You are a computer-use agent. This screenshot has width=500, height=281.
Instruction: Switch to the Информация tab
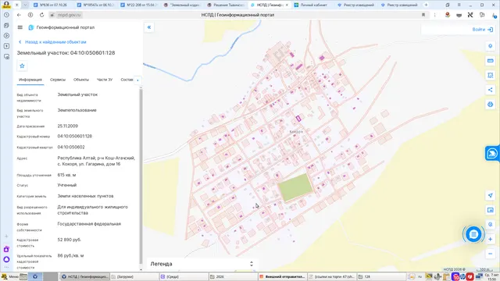coord(30,80)
